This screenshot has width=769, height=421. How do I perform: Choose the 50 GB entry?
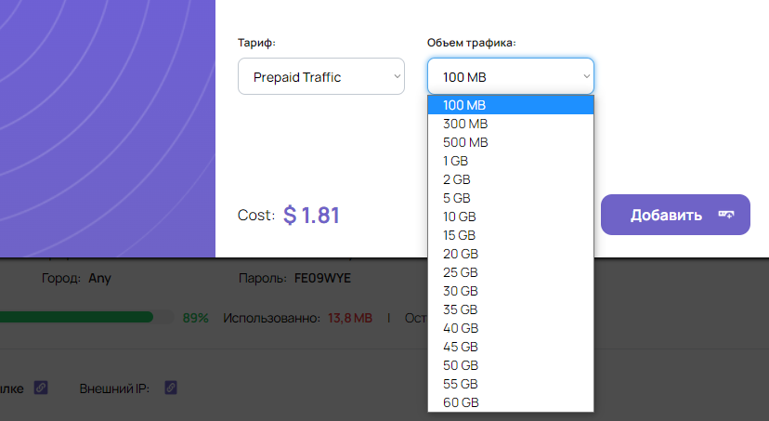pyautogui.click(x=511, y=365)
